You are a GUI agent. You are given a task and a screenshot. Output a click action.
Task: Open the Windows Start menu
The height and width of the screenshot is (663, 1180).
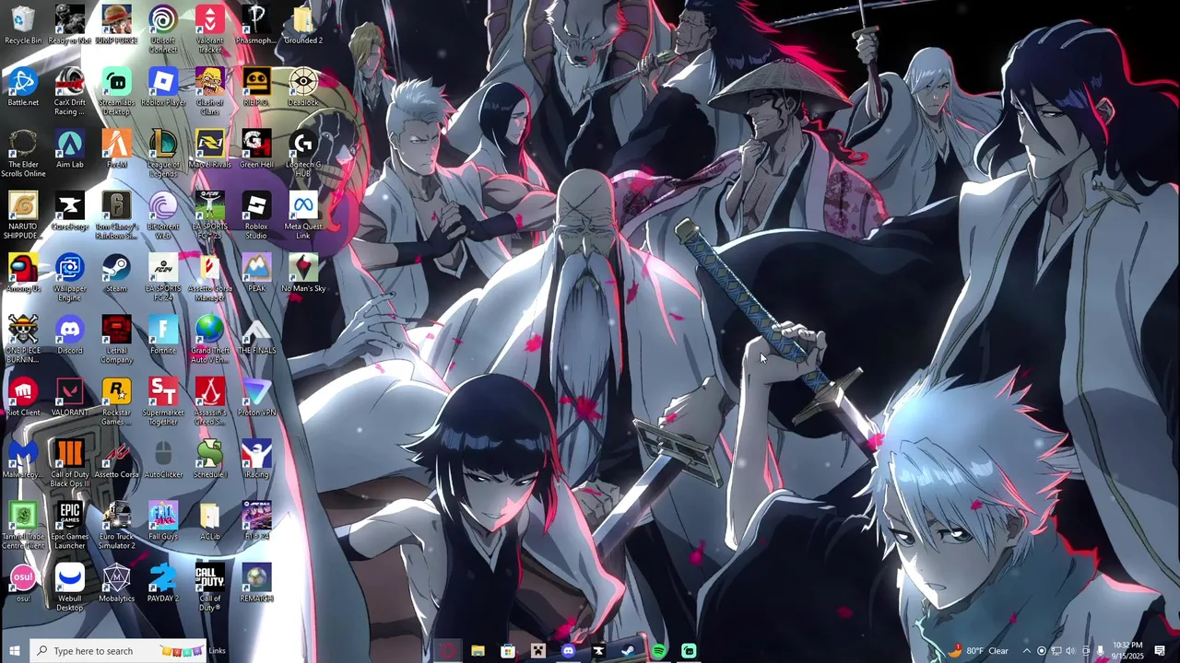(14, 651)
